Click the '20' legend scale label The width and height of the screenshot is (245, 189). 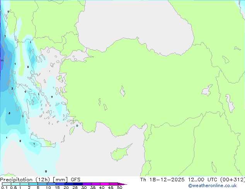point(66,187)
